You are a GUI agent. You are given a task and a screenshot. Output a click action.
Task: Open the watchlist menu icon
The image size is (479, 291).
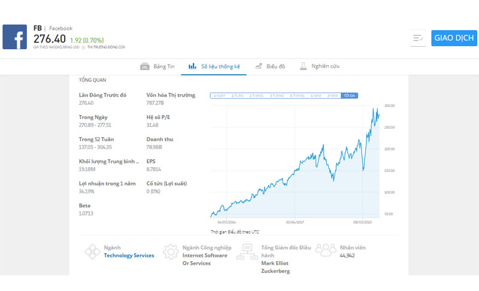[x=418, y=38]
